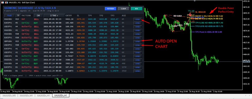Click the PATTERN column label

tap(26, 16)
